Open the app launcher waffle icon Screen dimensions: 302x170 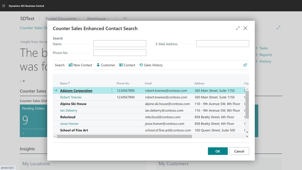click(4, 6)
